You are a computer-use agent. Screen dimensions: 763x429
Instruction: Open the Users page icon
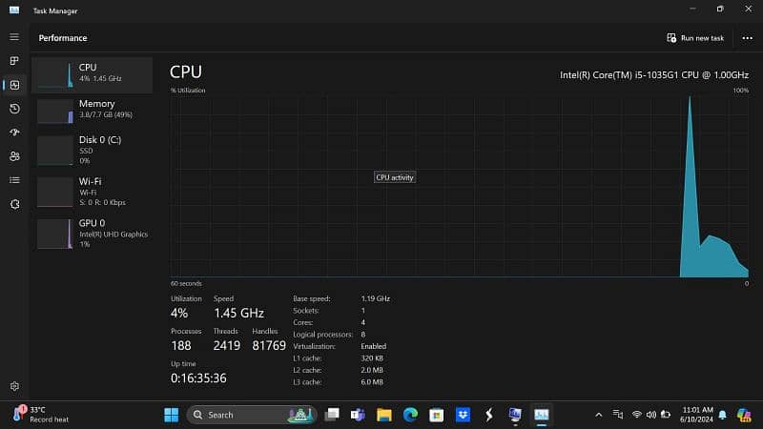tap(14, 156)
